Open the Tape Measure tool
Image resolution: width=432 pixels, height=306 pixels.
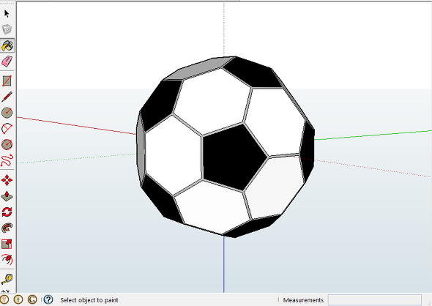tap(7, 279)
